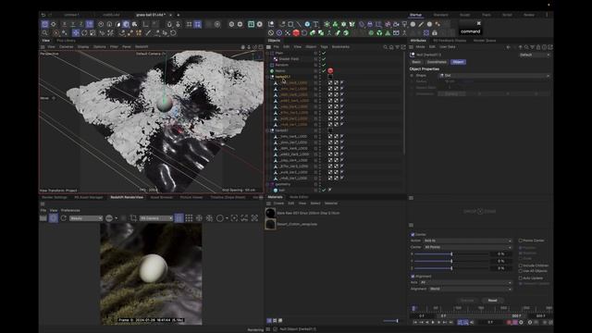Enable the Auto Update checkbox

[x=521, y=277]
